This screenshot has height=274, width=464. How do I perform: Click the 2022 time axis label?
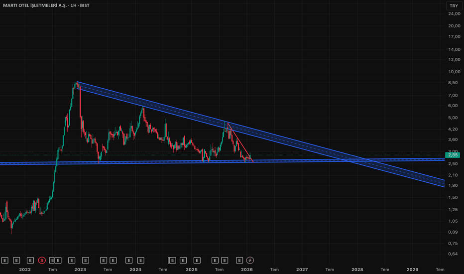(x=25, y=270)
